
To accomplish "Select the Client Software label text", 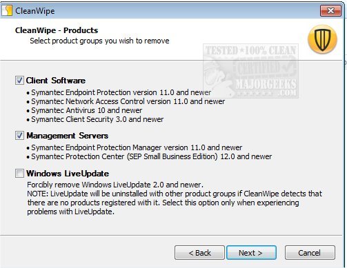I will (56, 81).
